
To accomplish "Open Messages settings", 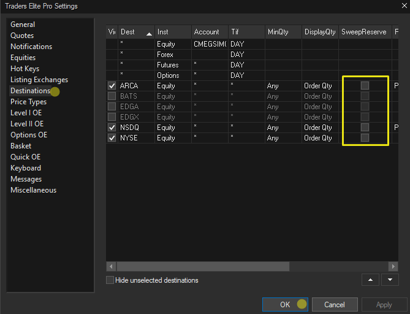I will pos(26,179).
